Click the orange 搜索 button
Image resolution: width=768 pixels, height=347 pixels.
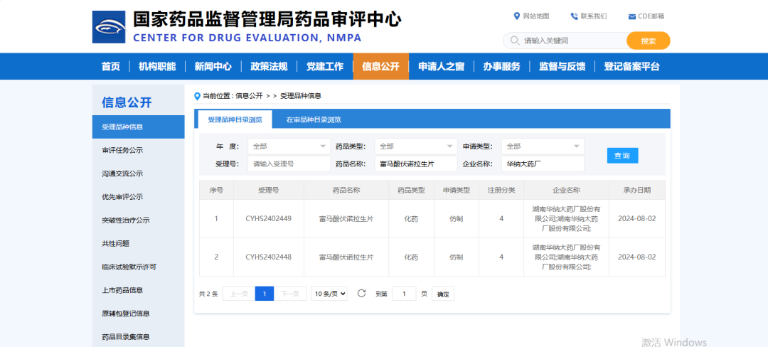648,41
